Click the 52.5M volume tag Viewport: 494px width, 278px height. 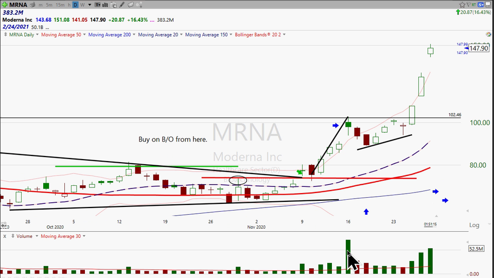point(476,249)
